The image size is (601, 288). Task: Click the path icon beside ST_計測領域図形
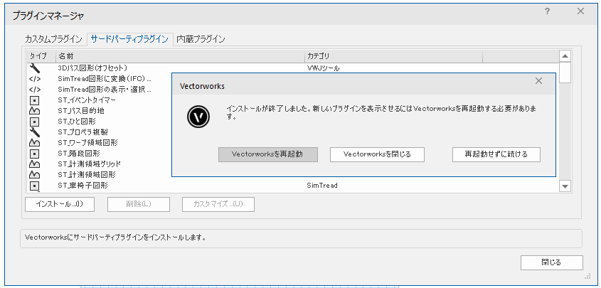coord(35,175)
